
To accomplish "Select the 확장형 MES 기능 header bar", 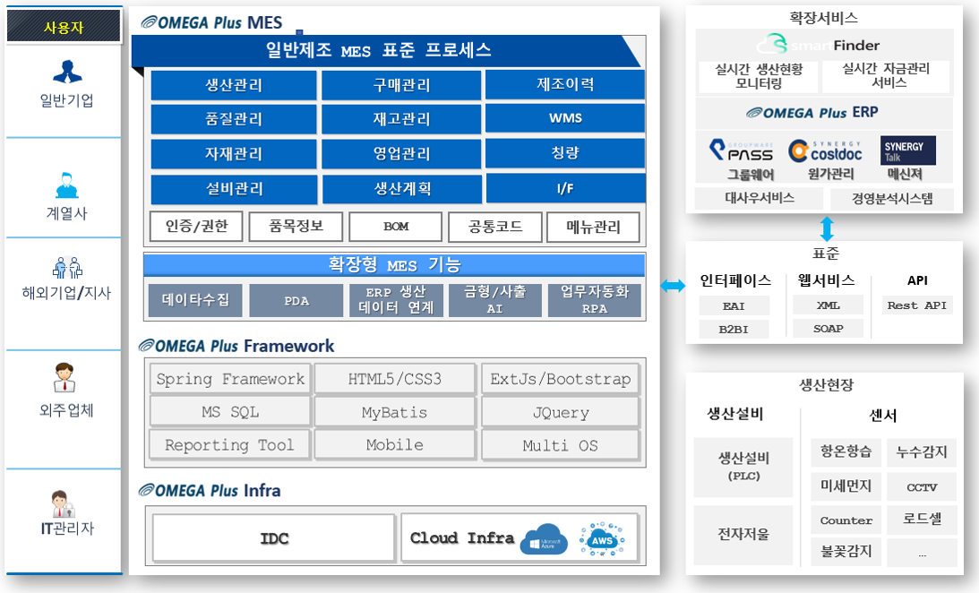I will (394, 265).
